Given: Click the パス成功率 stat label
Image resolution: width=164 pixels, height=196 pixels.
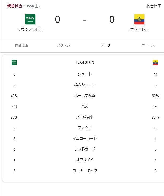Looking at the screenshot, I should coord(85,117).
